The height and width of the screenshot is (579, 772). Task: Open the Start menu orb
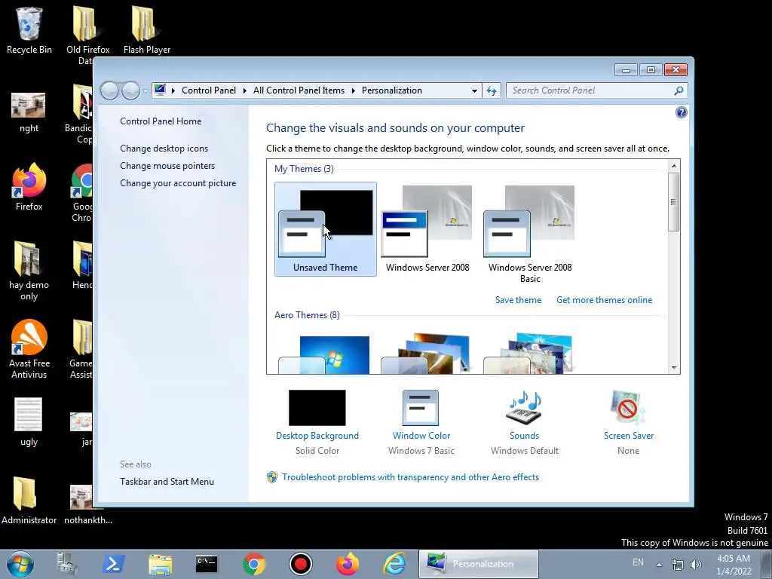coord(20,564)
